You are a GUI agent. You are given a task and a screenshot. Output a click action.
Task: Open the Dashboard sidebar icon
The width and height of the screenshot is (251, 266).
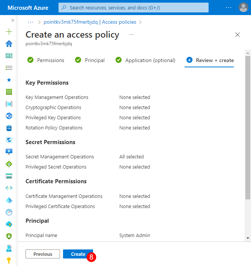click(9, 56)
